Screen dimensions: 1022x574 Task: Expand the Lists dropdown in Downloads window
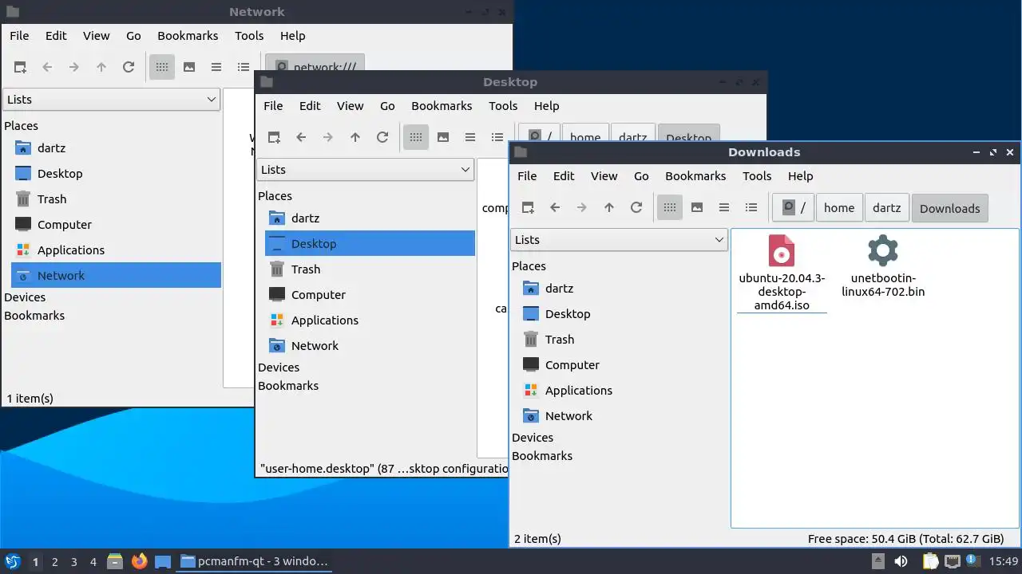point(619,240)
